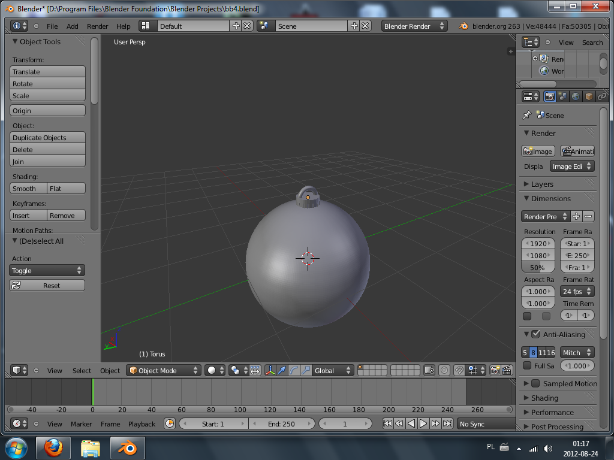Render image using 3D view camera icon
The height and width of the screenshot is (460, 614).
pyautogui.click(x=495, y=370)
